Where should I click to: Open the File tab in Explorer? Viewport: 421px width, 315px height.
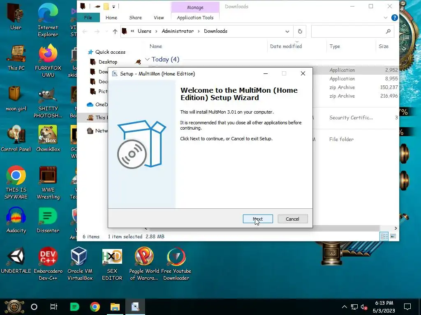[x=88, y=17]
